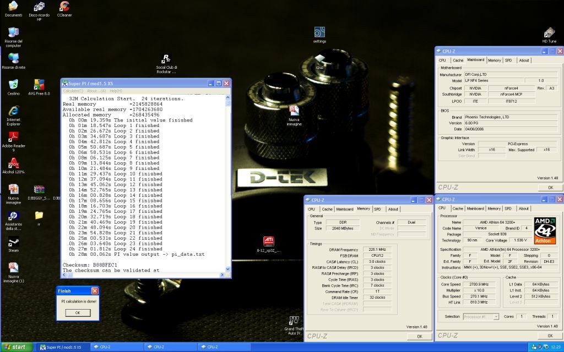
Task: Click the Core Speed 2700.9 MHz field
Action: [x=479, y=284]
